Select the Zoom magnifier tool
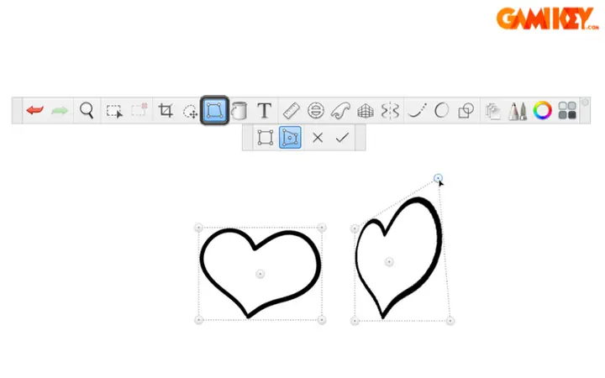 tap(87, 111)
